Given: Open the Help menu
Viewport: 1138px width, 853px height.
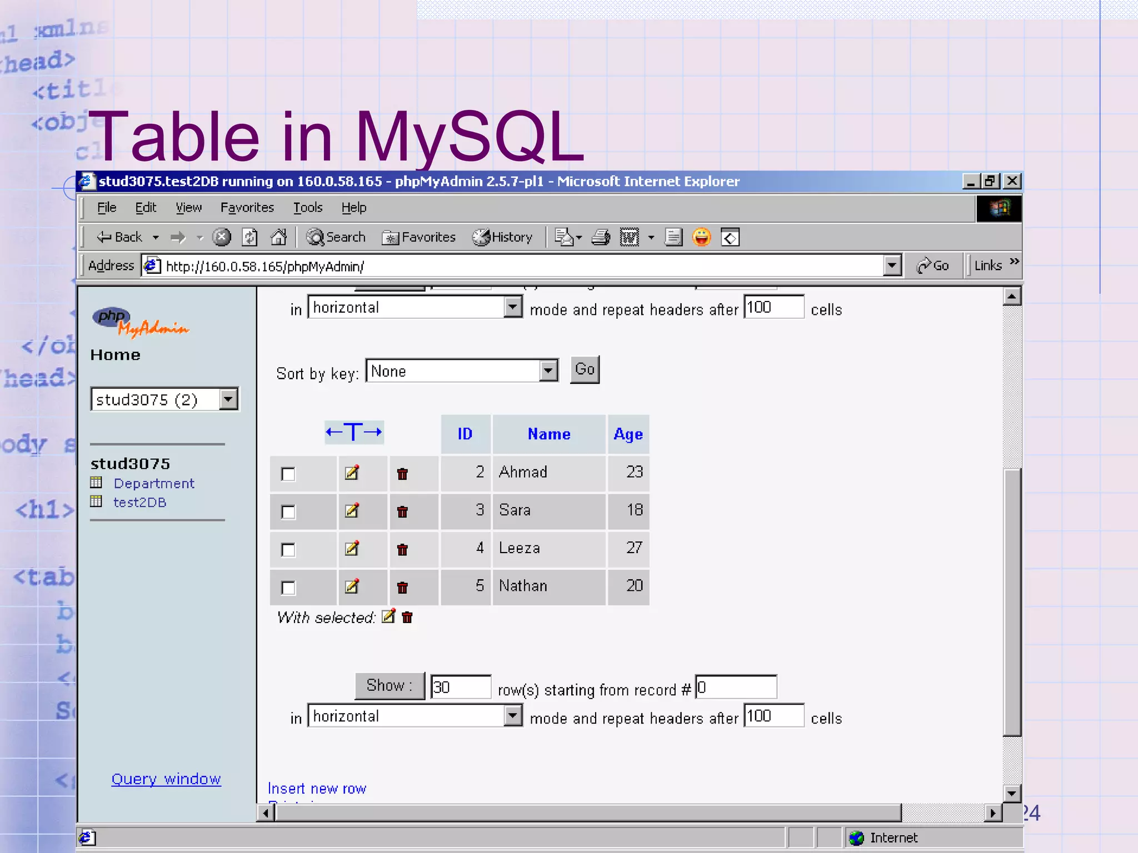Looking at the screenshot, I should tap(354, 208).
